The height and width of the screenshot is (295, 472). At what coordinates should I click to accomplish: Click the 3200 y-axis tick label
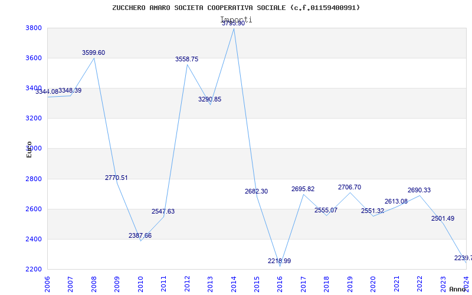click(x=34, y=119)
